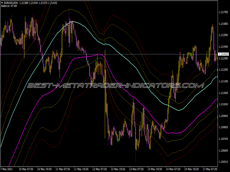Image resolution: width=230 pixels, height=172 pixels.
Task: Click the 1.21195 price axis label
Action: pos(223,81)
